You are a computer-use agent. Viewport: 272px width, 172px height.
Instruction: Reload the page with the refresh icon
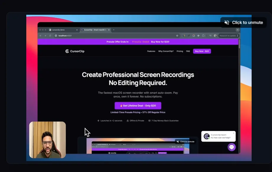pos(50,35)
